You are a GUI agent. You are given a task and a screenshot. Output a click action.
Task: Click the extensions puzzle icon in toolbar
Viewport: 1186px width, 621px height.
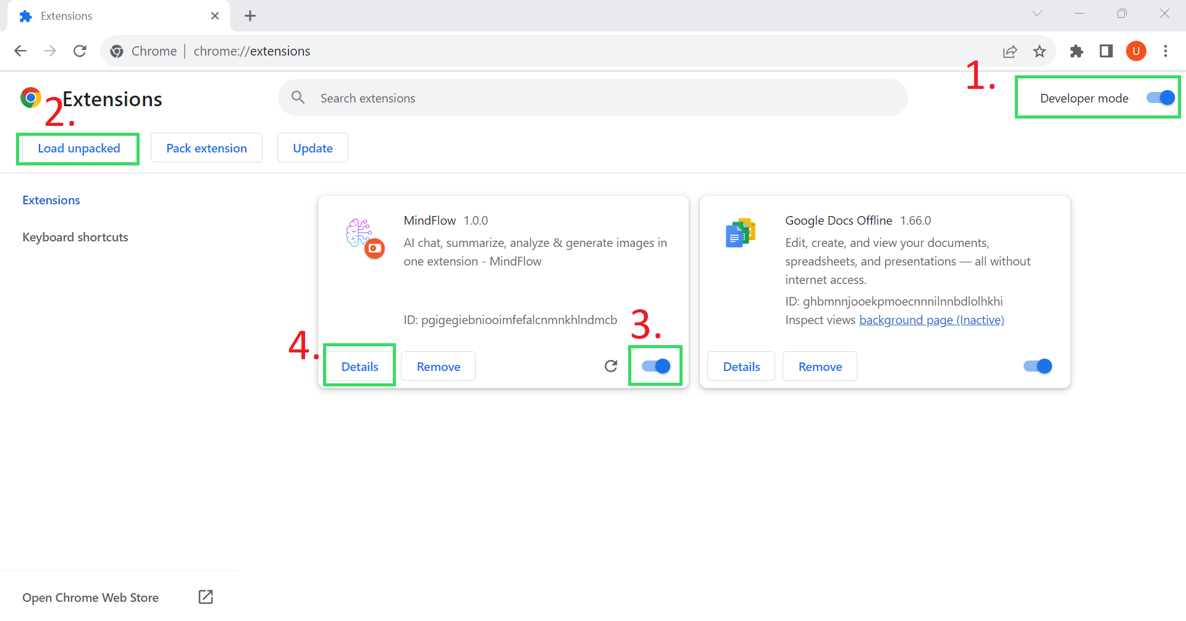pyautogui.click(x=1077, y=51)
